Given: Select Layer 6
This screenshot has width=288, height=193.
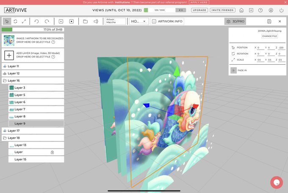Looking at the screenshot, I should pos(36,102).
